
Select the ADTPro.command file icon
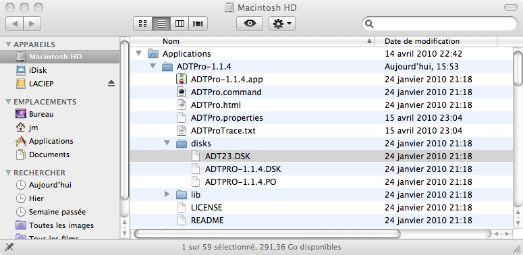[x=181, y=92]
